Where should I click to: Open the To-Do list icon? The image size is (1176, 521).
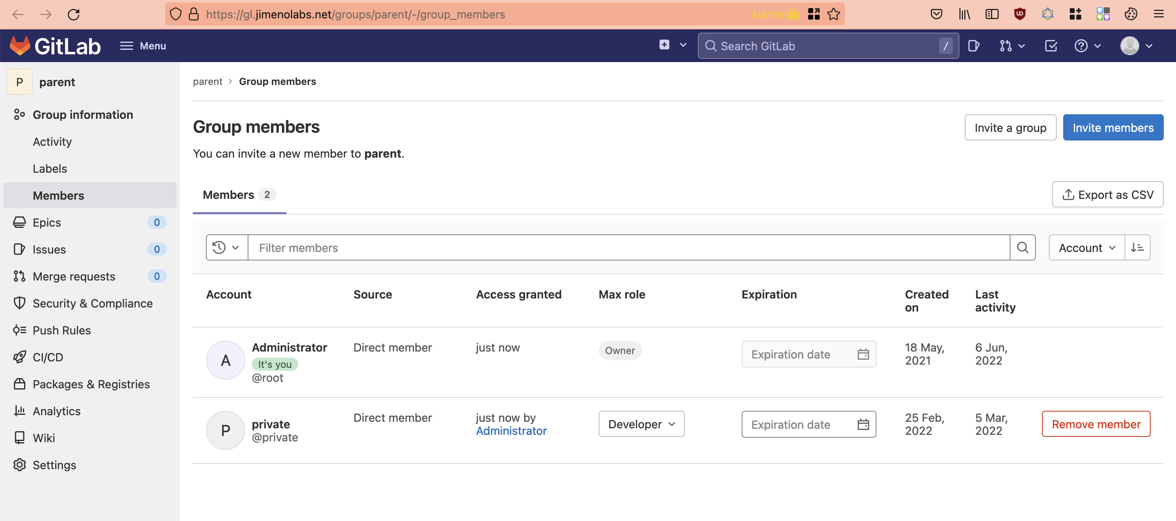[x=1051, y=46]
